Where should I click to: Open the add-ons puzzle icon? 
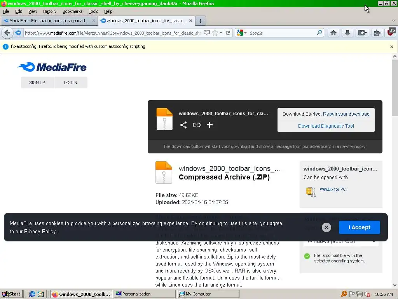click(377, 33)
